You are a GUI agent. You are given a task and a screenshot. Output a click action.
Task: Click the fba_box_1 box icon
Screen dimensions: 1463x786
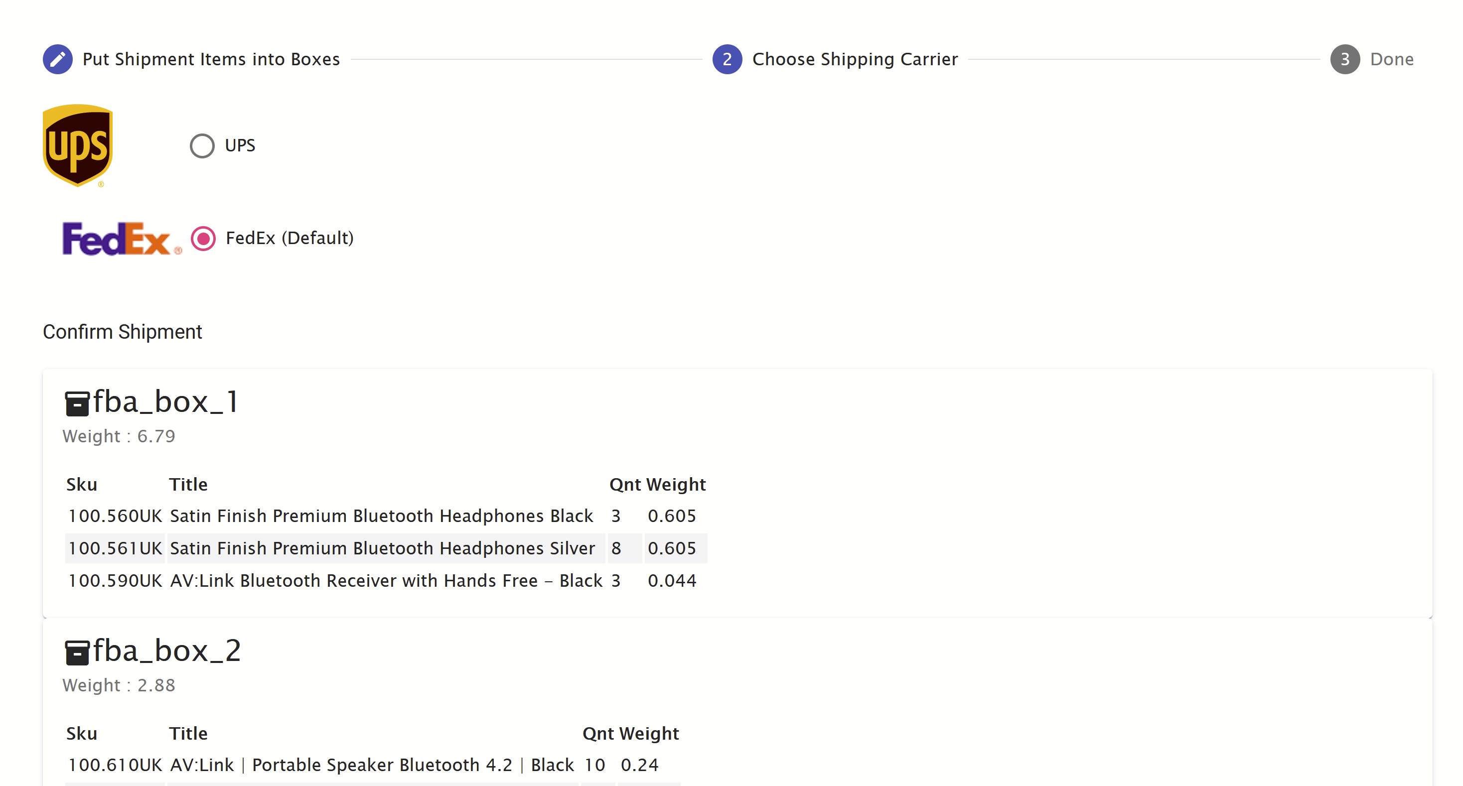(x=77, y=403)
